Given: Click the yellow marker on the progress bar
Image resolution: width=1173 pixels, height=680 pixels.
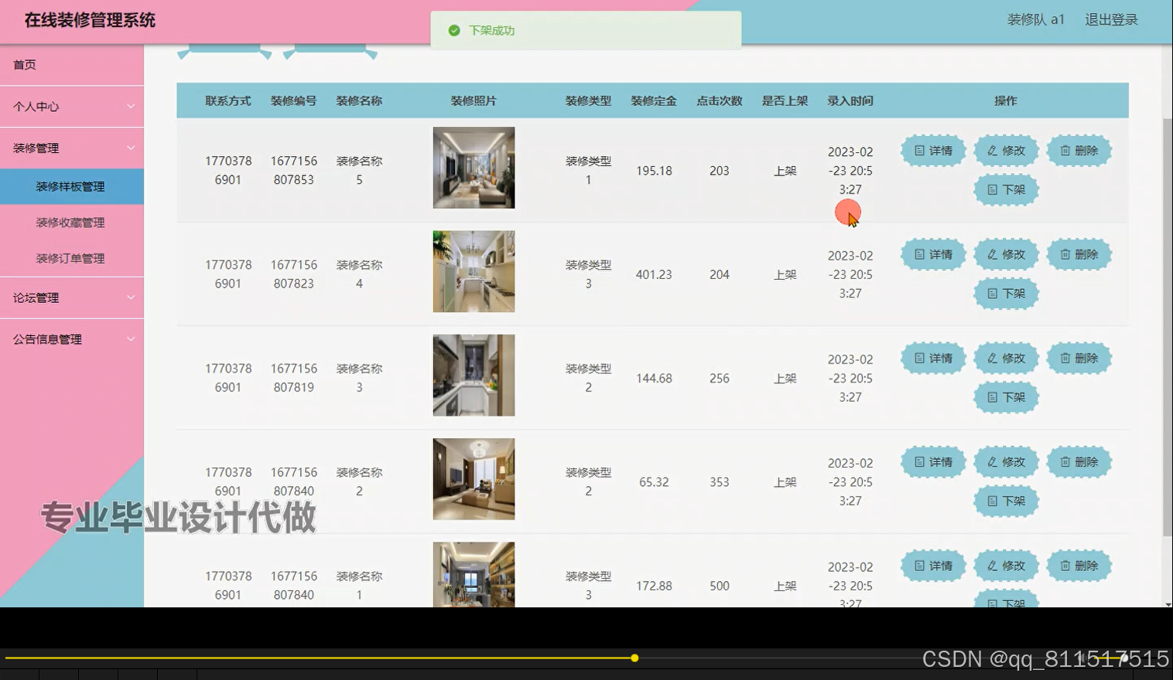Looking at the screenshot, I should coord(634,658).
